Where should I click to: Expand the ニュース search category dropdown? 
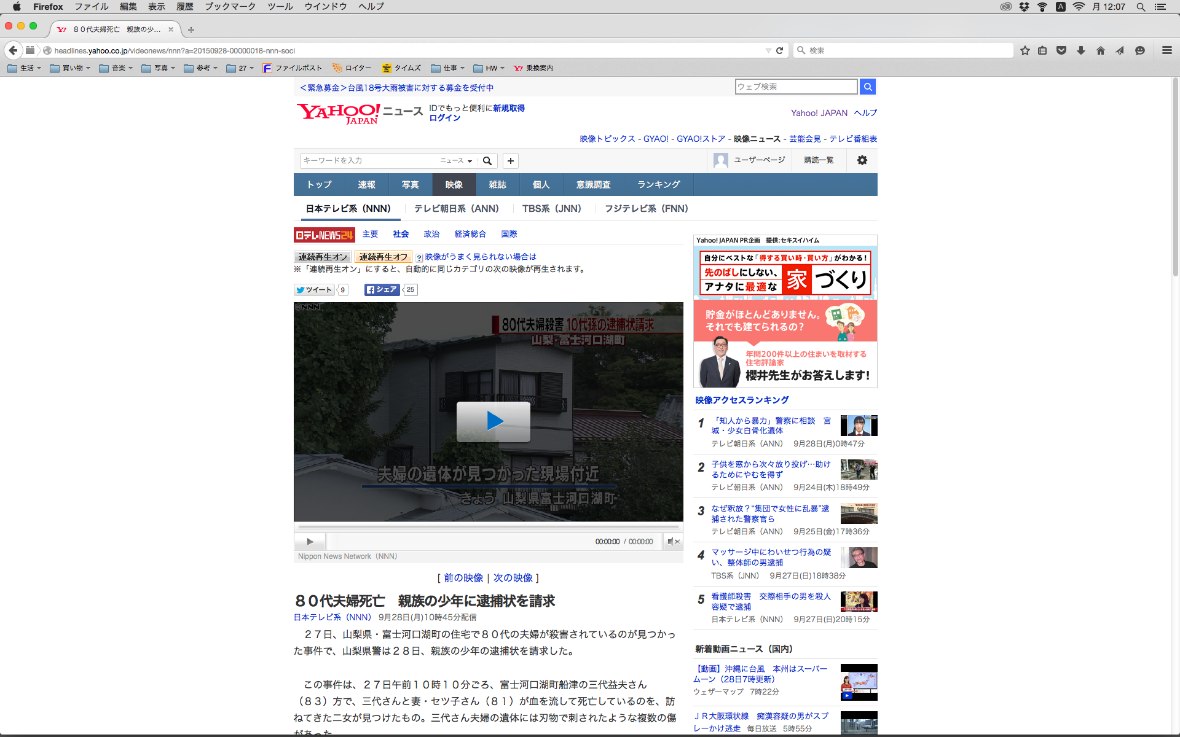[x=456, y=161]
